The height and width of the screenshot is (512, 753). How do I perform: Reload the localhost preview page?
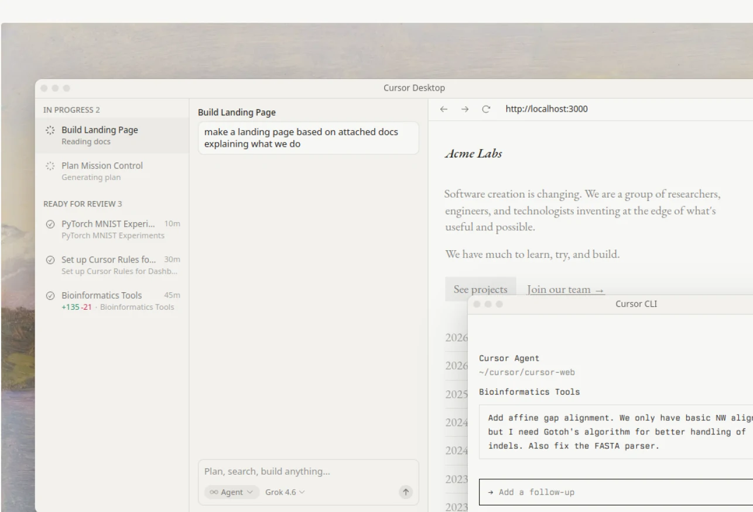pos(486,109)
